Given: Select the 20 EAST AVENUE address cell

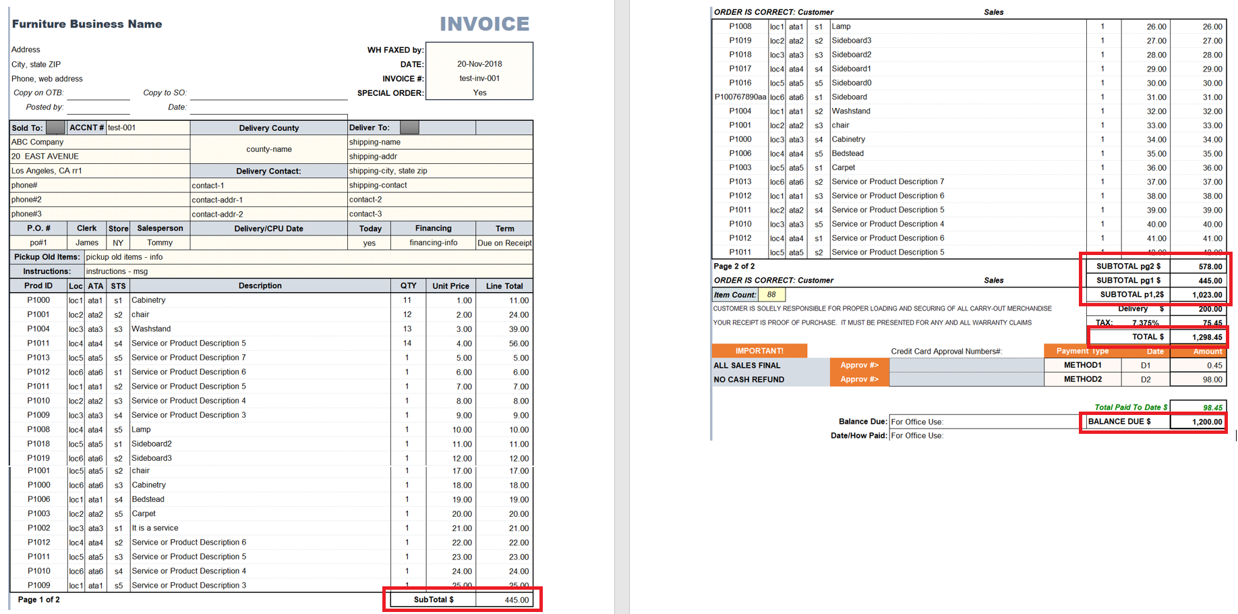Looking at the screenshot, I should point(100,156).
